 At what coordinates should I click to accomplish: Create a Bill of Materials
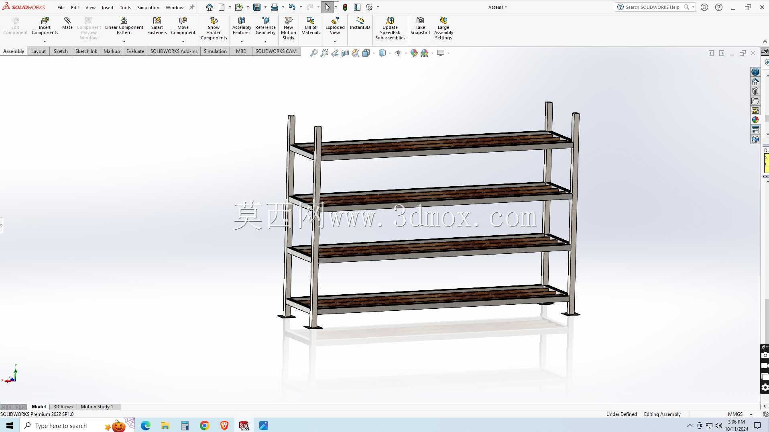(311, 26)
